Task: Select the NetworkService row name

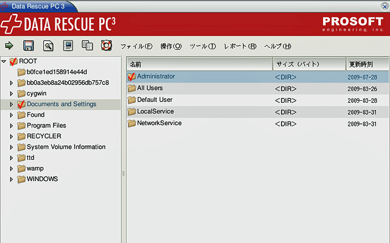Action: tap(160, 123)
